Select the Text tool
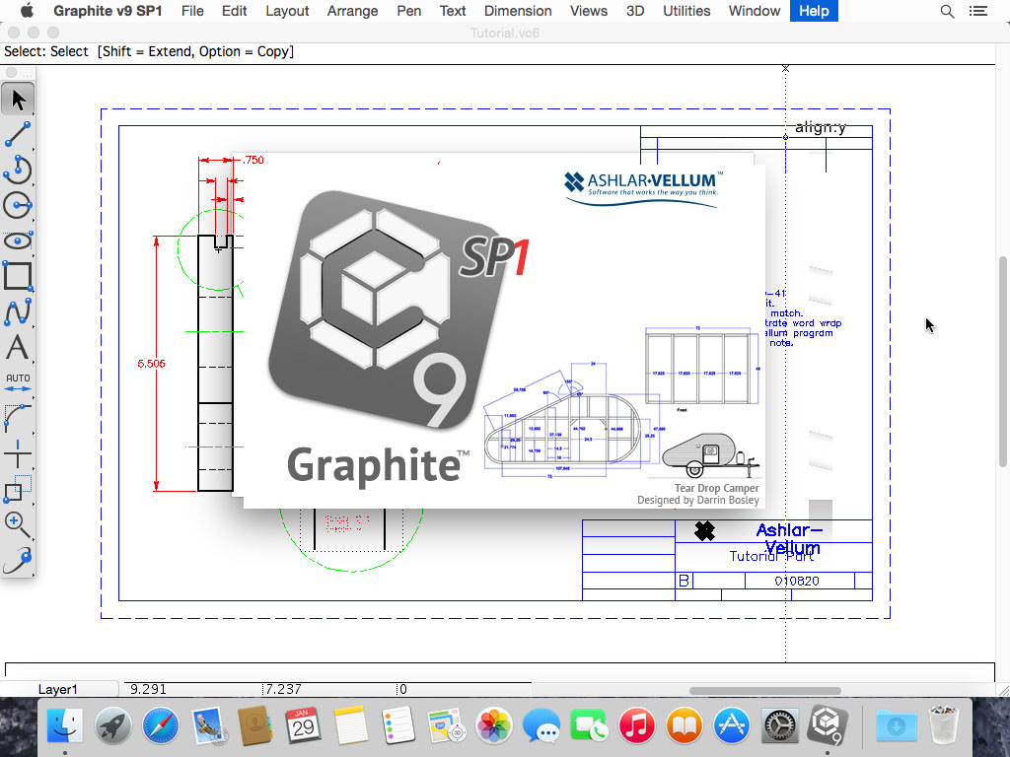This screenshot has width=1010, height=757. coord(18,346)
